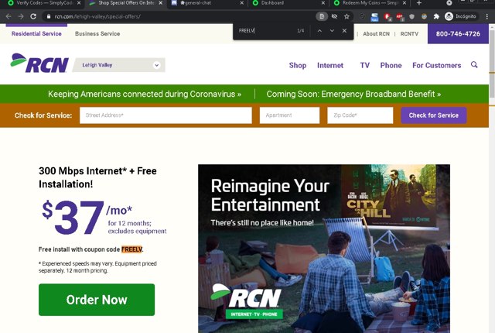Click the 300 Mbps Internet heading
This screenshot has width=495, height=333.
(x=97, y=177)
